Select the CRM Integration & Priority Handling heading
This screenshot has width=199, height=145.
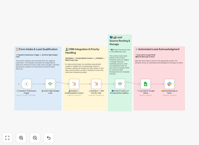click(82, 51)
